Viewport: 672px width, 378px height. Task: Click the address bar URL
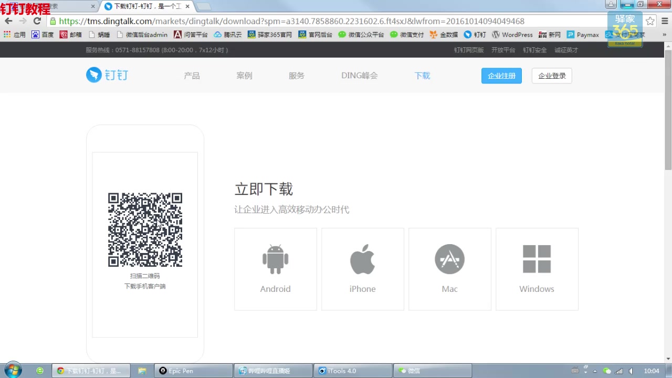click(x=291, y=22)
